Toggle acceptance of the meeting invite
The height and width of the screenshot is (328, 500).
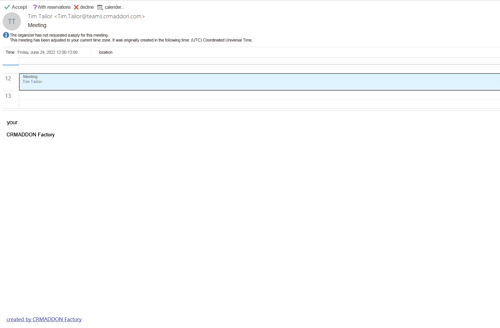tap(16, 7)
